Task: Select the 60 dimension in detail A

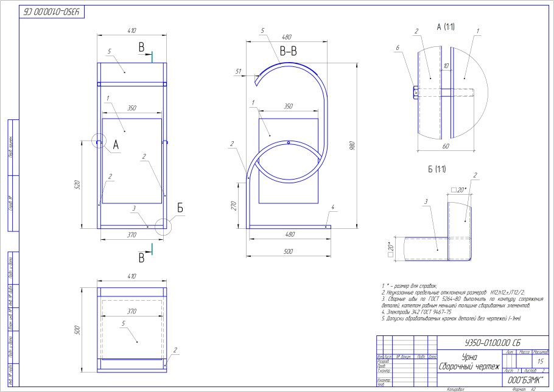Action: coord(446,146)
